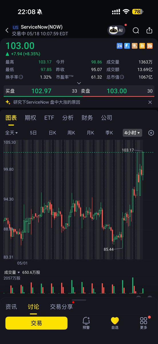This screenshot has width=158, height=344.
Task: Open the AI assistant robot button
Action: click(117, 30)
